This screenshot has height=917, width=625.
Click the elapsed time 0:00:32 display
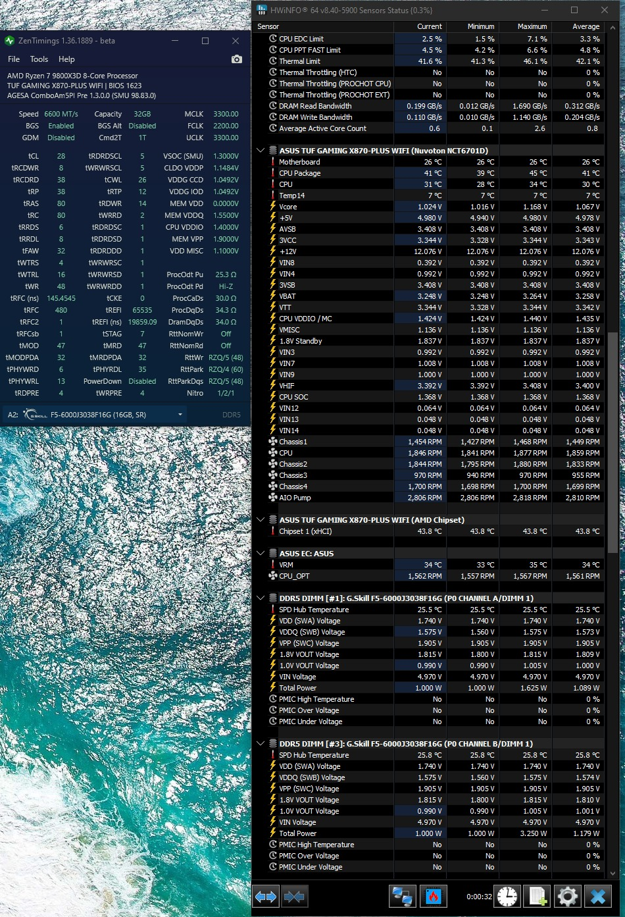coord(479,897)
